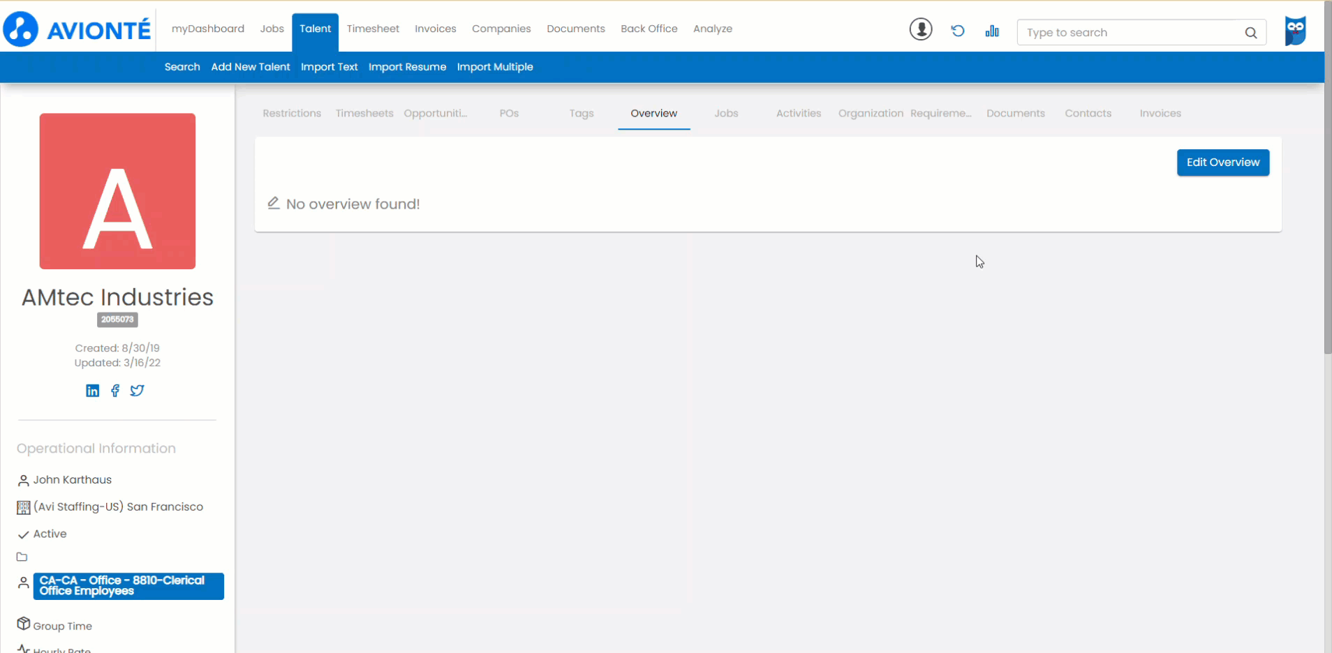
Task: Click the checkmark icon beside Active
Action: (x=23, y=534)
